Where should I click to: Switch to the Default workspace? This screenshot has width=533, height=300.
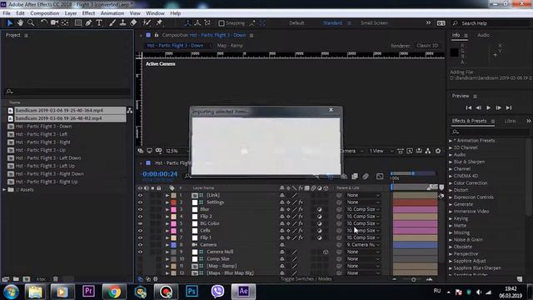[296, 23]
